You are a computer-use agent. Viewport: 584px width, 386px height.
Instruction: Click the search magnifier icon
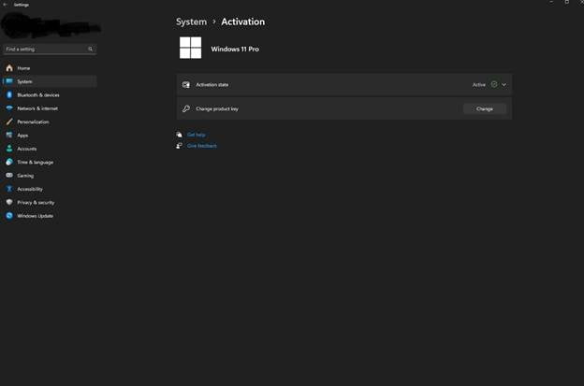[90, 50]
